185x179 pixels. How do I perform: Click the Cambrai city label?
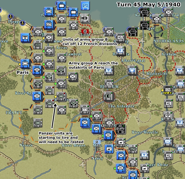[74, 54]
